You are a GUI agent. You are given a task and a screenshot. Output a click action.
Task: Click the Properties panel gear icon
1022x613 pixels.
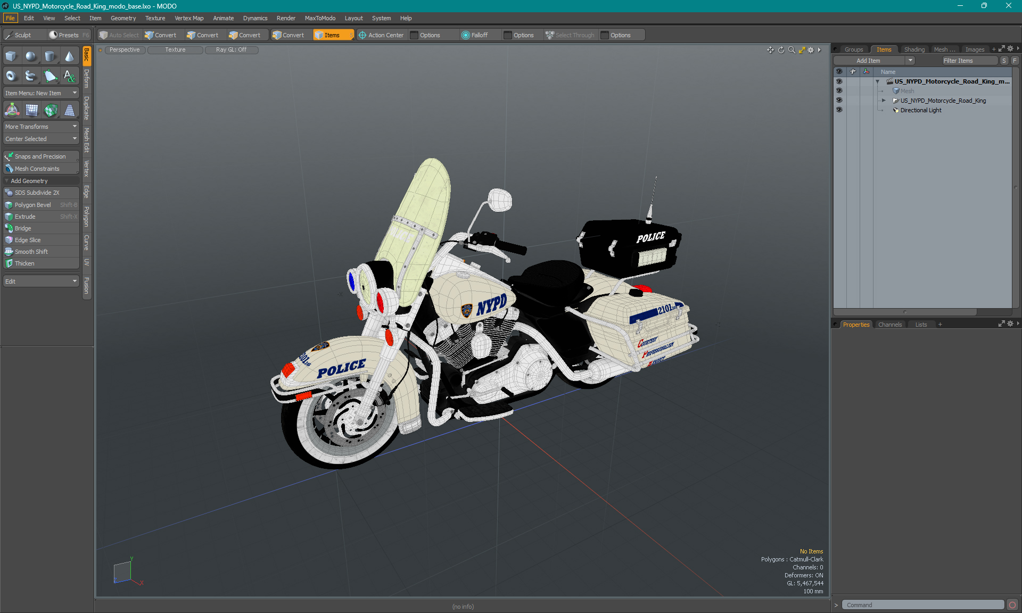pyautogui.click(x=1010, y=324)
